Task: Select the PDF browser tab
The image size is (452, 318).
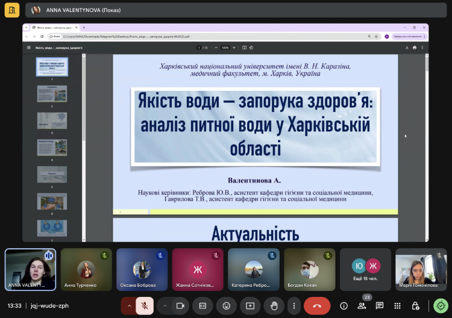Action: 55,28
